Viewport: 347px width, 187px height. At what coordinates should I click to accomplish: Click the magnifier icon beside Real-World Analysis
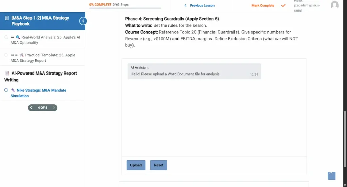(18, 37)
